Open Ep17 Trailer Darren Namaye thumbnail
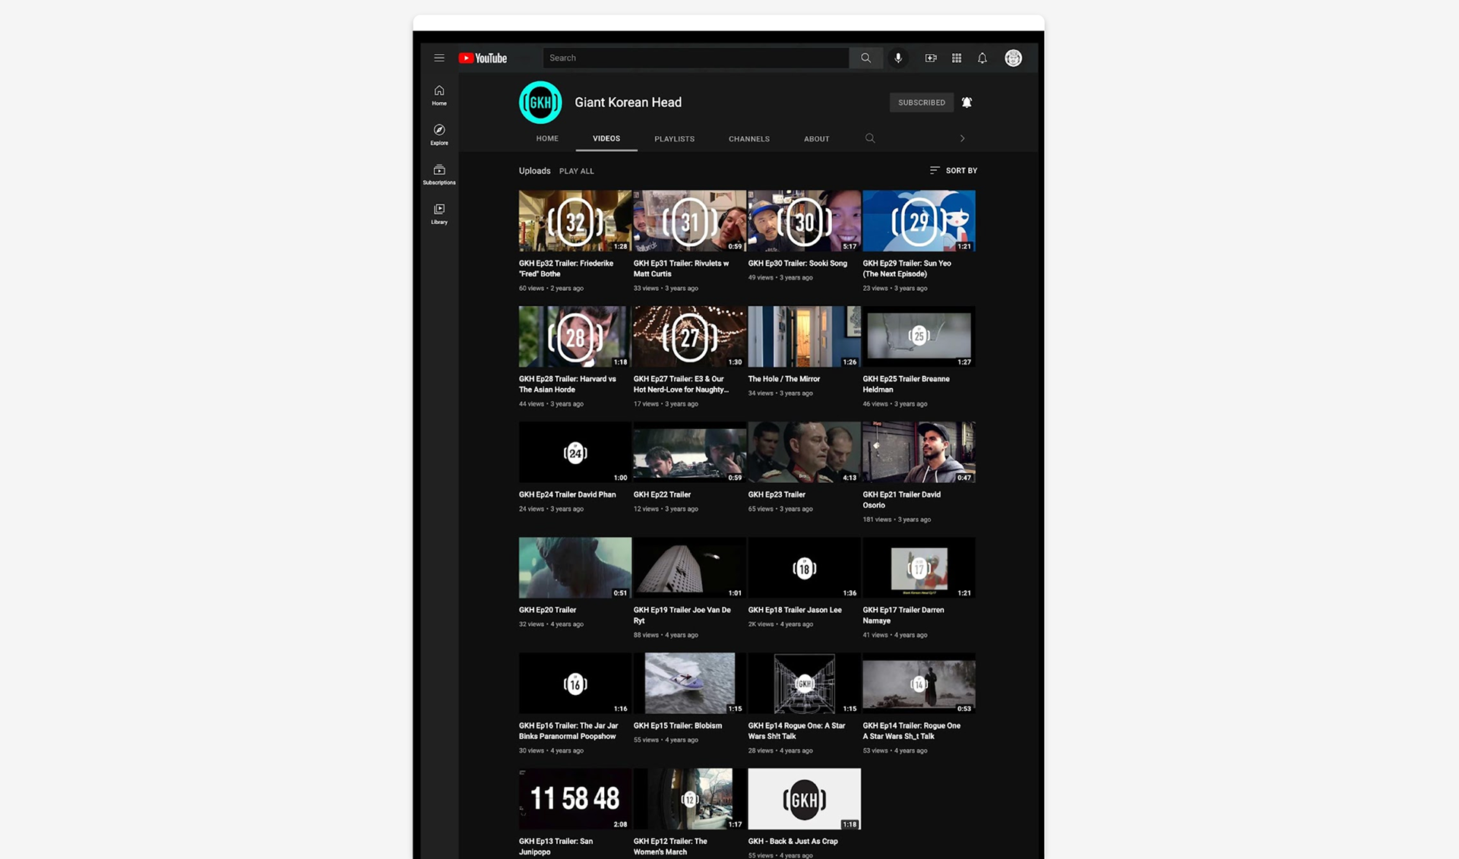This screenshot has height=859, width=1459. 919,567
